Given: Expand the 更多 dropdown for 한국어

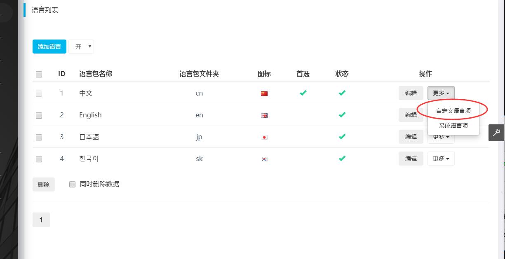Looking at the screenshot, I should (441, 159).
